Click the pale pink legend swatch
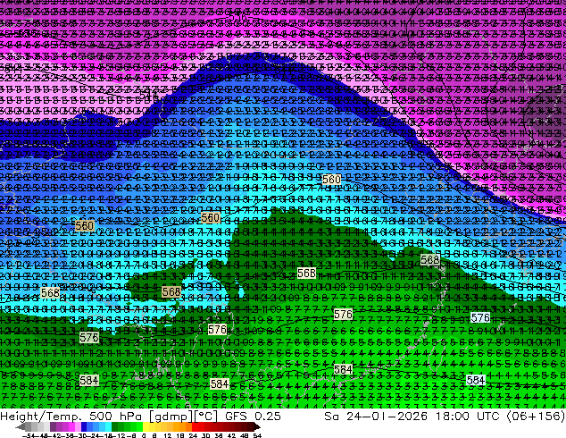The width and height of the screenshot is (566, 438). (x=78, y=427)
